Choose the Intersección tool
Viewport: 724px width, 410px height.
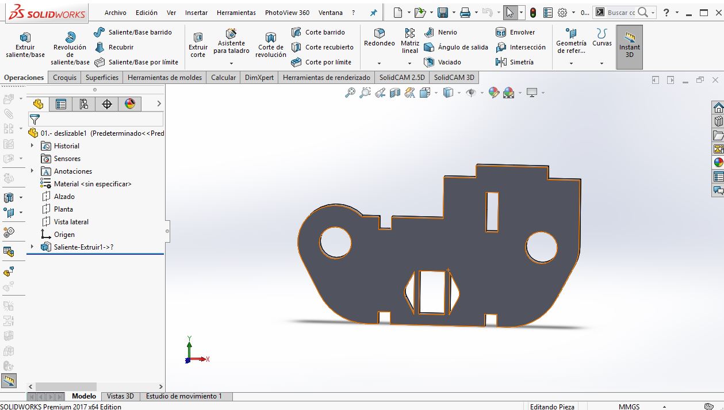(520, 47)
